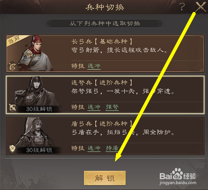The height and width of the screenshot is (190, 208).
Task: Open 连冲 skill link under 连弩兵
Action: coord(94,107)
